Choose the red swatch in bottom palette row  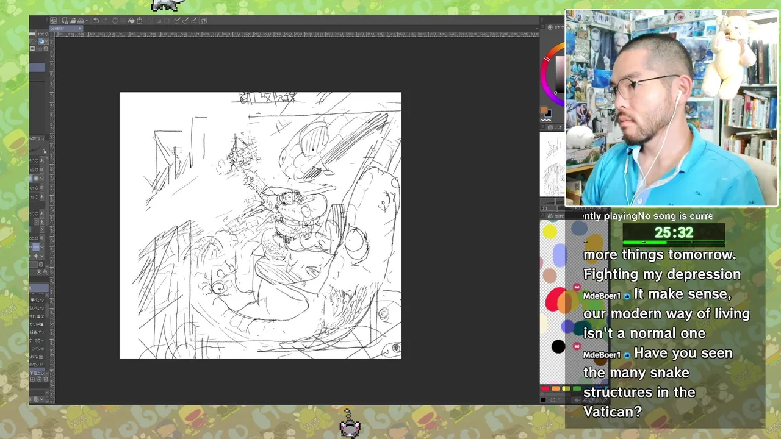click(545, 388)
